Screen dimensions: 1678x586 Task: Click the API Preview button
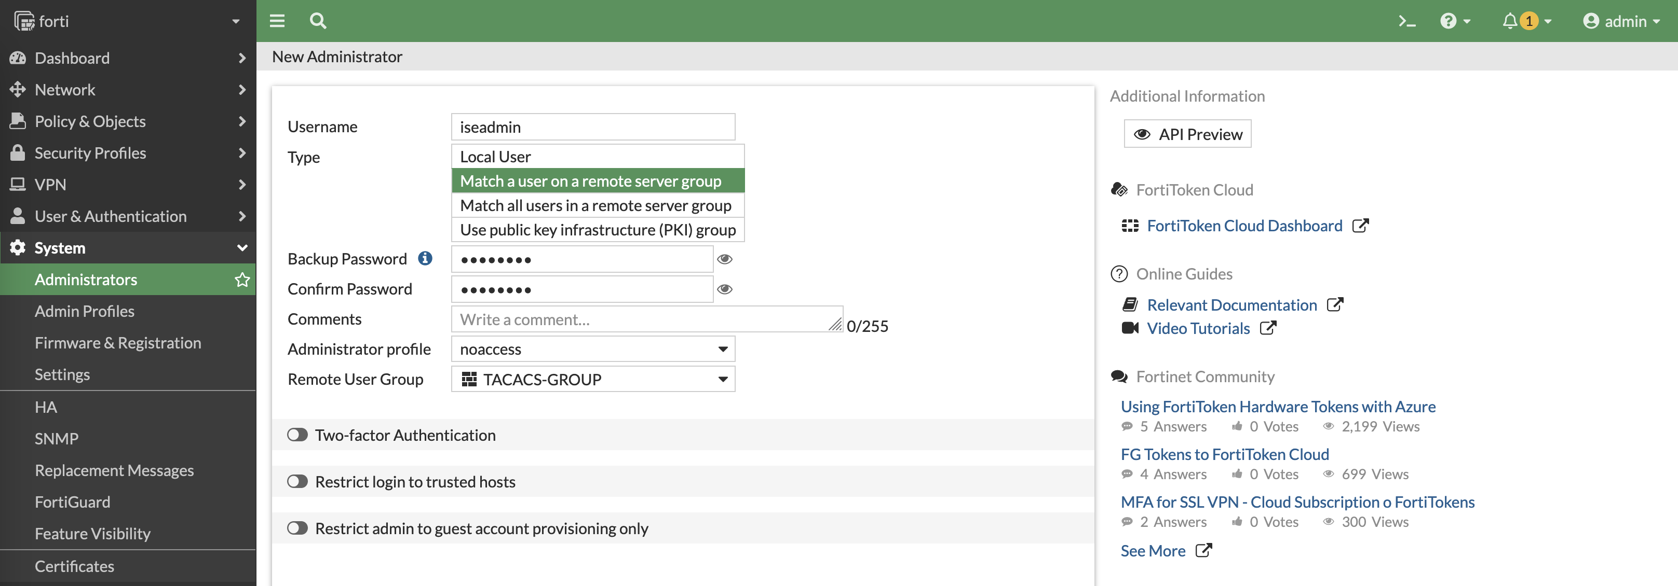pyautogui.click(x=1187, y=134)
